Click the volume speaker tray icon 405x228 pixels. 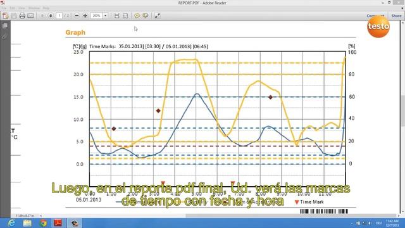pyautogui.click(x=370, y=223)
